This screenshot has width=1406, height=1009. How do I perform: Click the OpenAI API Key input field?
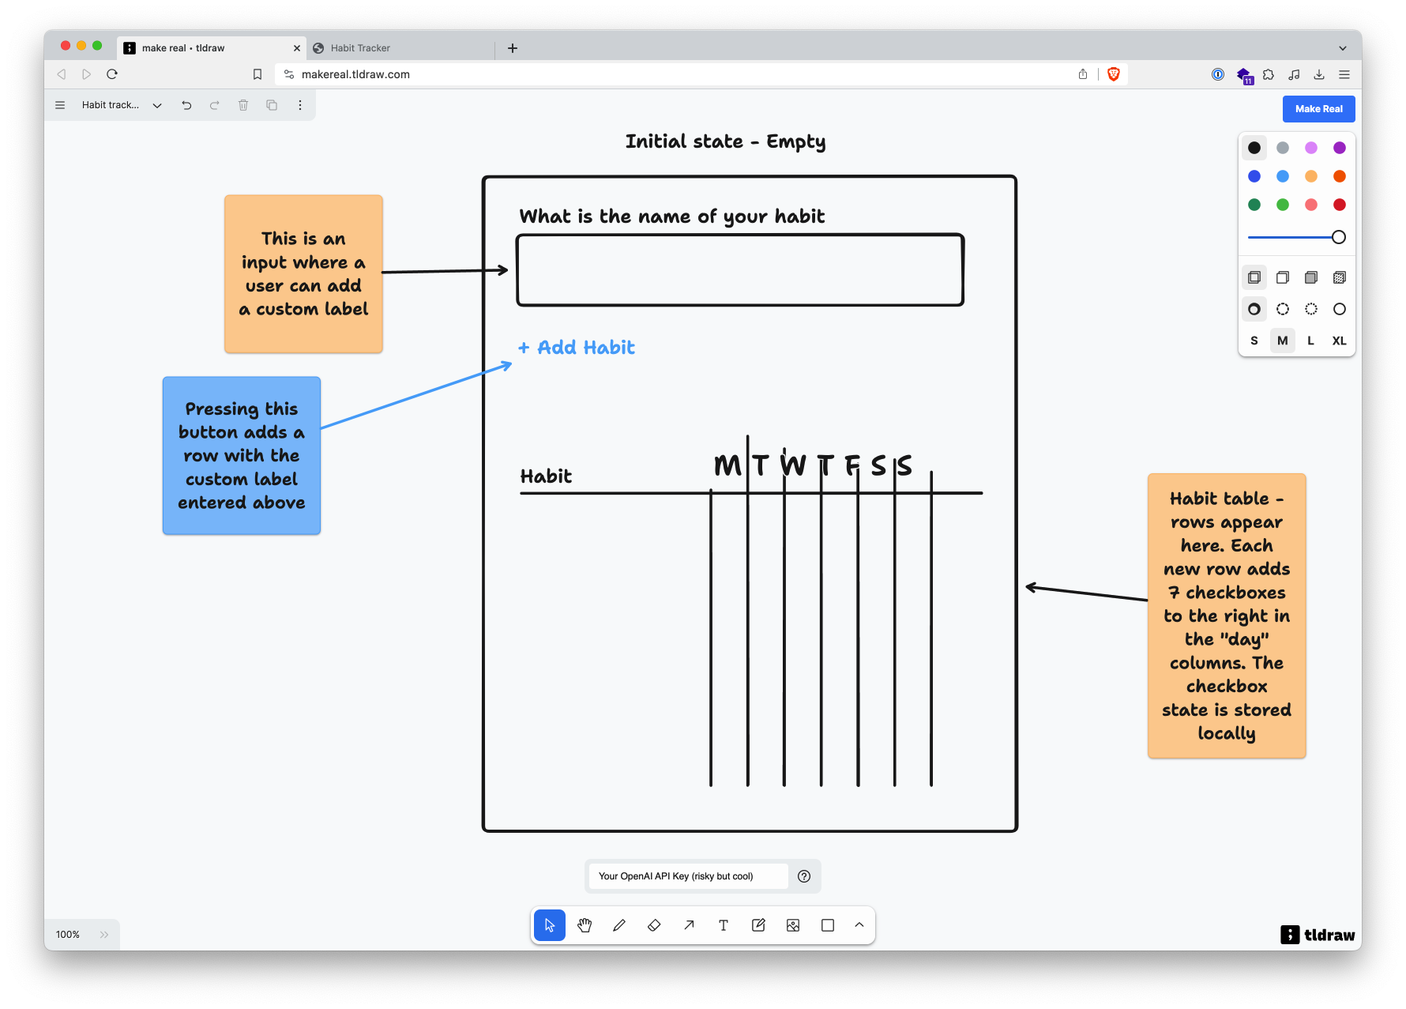687,875
